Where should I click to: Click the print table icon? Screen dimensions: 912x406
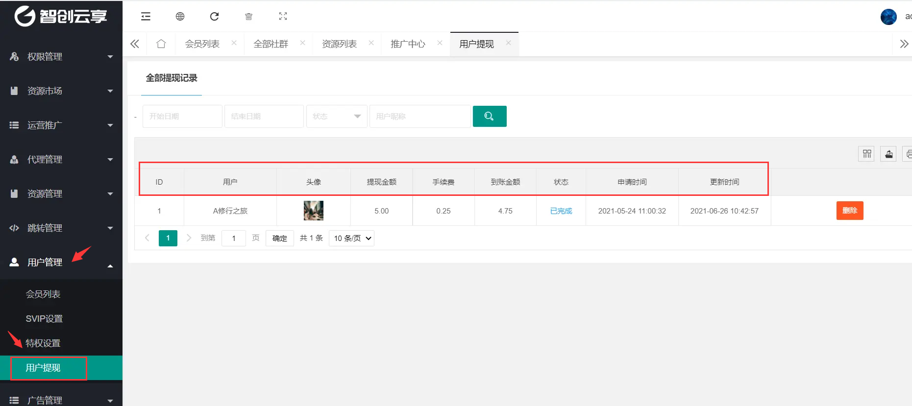pyautogui.click(x=908, y=154)
